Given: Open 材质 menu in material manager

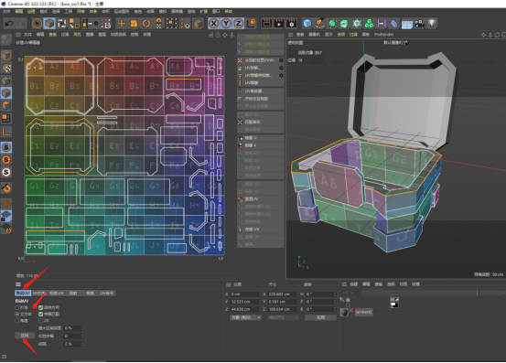Looking at the screenshot, I should 403,284.
